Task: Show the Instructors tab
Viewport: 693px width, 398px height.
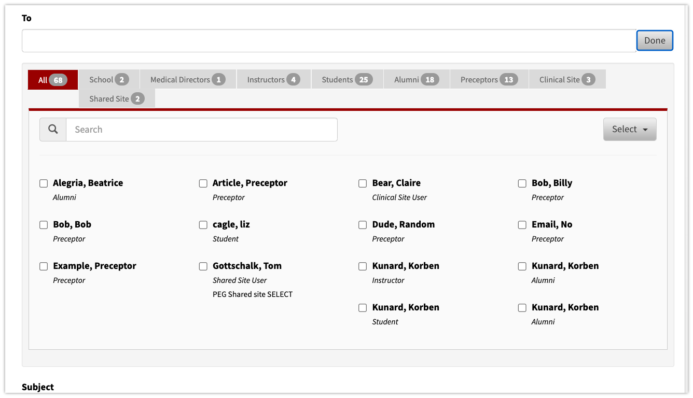Action: click(x=273, y=80)
